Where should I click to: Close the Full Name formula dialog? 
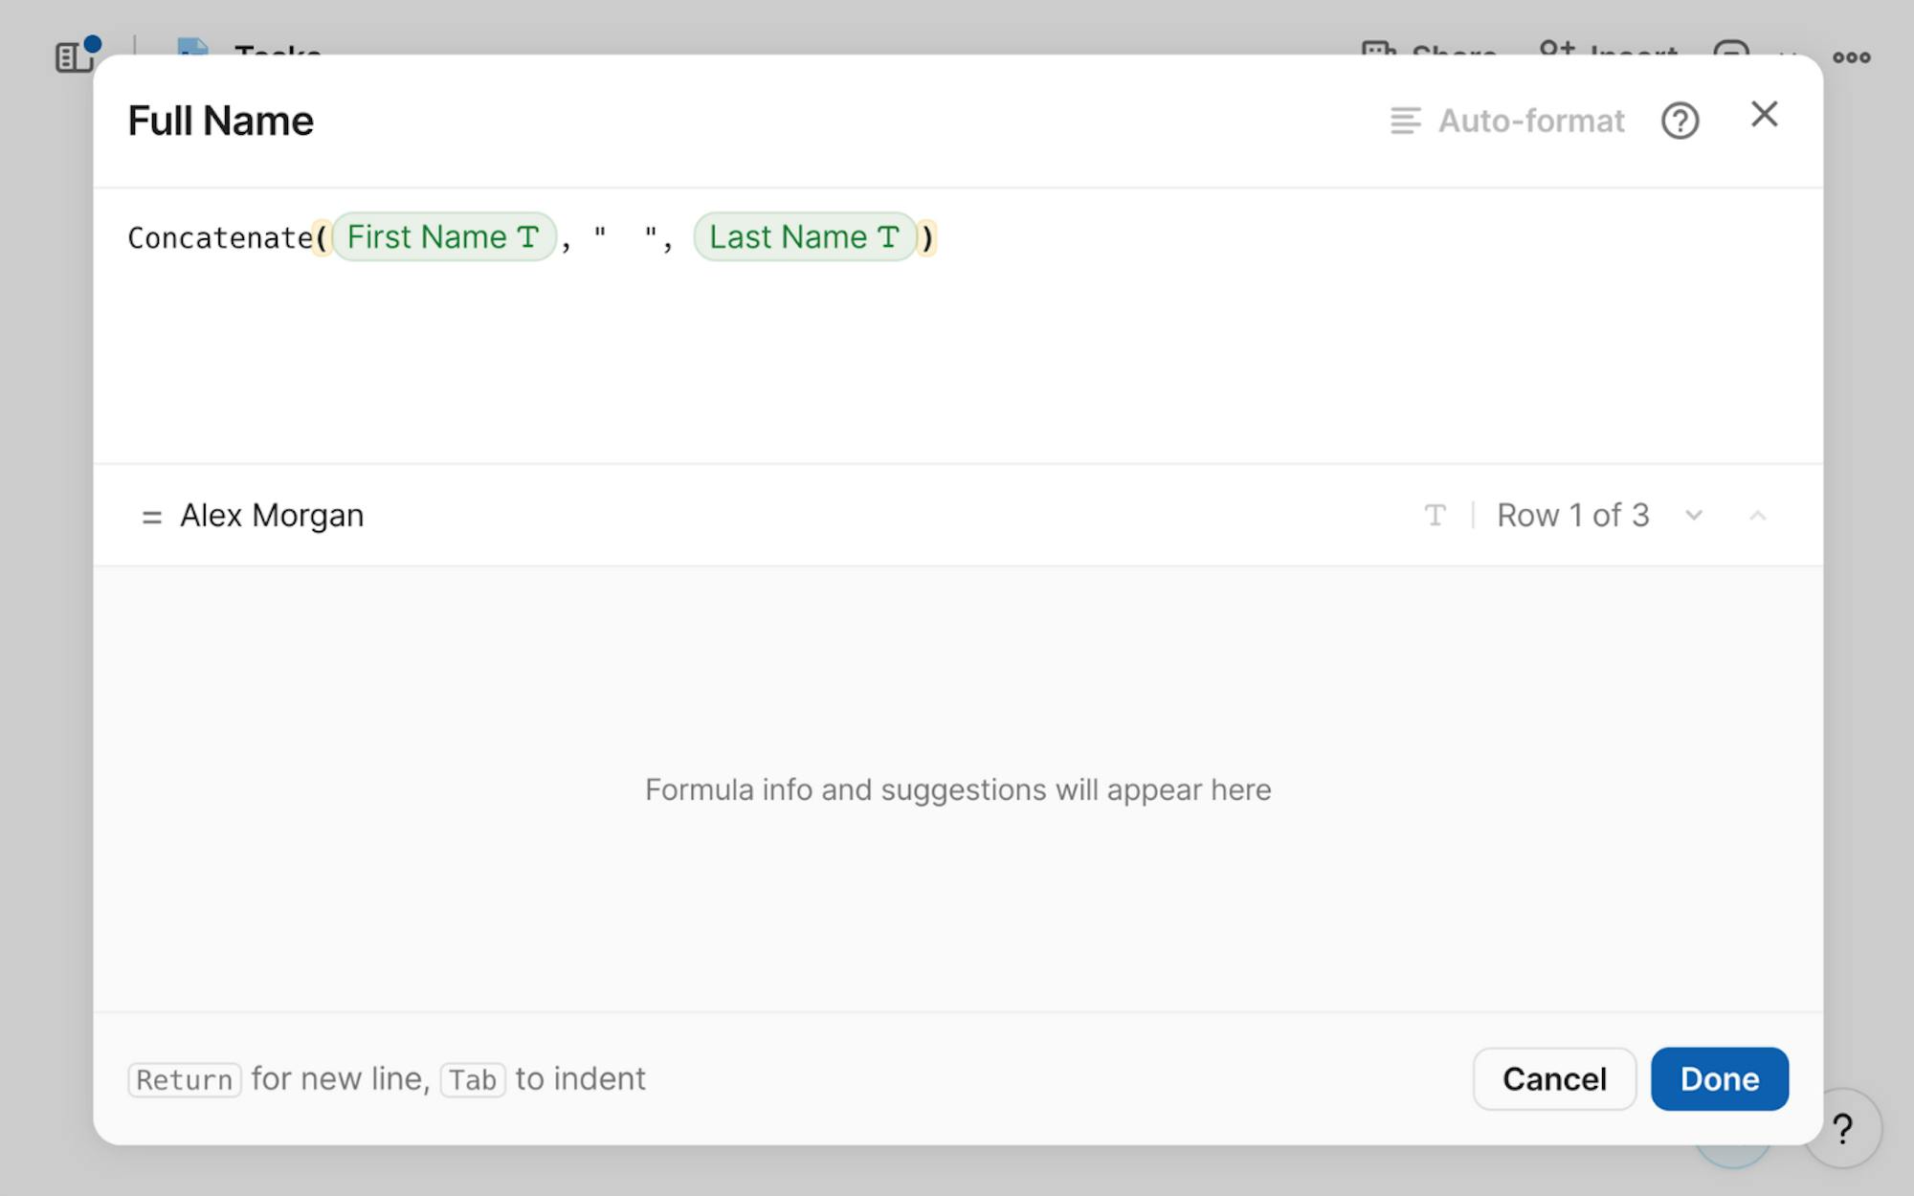1764,115
